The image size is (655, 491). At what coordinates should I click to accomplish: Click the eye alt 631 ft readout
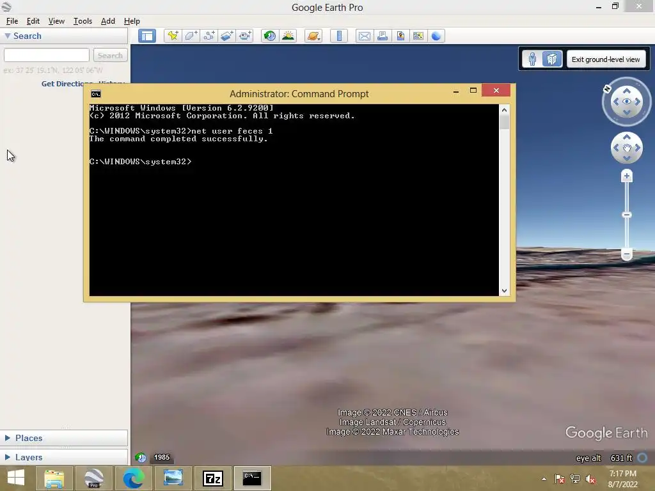coord(604,458)
